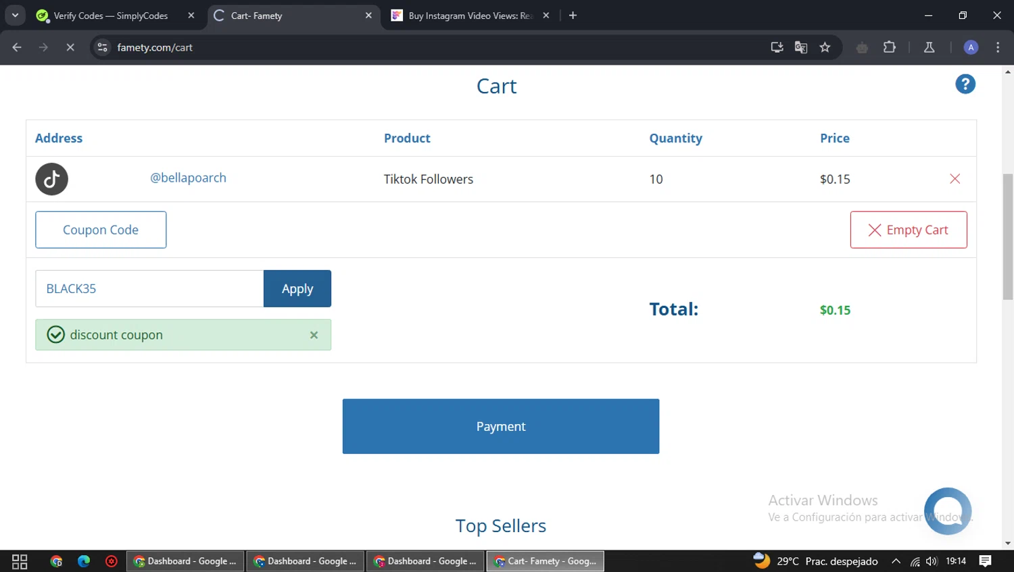Remove the Tiktok Followers item with the red X
The height and width of the screenshot is (572, 1014).
coord(955,178)
